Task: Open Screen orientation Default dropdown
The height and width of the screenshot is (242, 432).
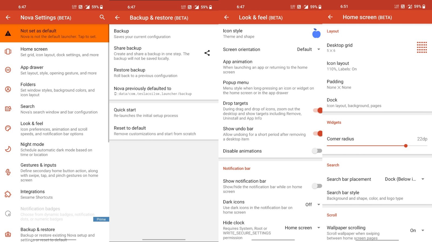Action: (309, 49)
